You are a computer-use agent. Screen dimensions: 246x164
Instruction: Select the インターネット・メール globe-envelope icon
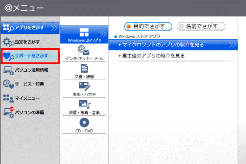coord(84,50)
